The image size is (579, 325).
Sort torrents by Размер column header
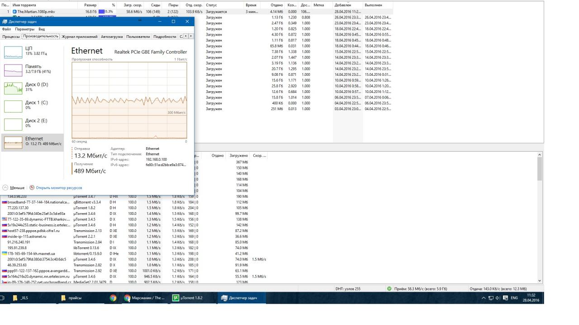click(x=90, y=5)
